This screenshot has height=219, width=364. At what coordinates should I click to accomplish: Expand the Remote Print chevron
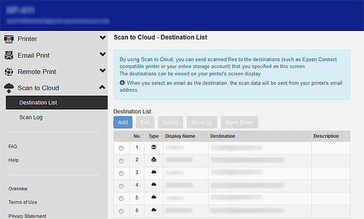(103, 70)
